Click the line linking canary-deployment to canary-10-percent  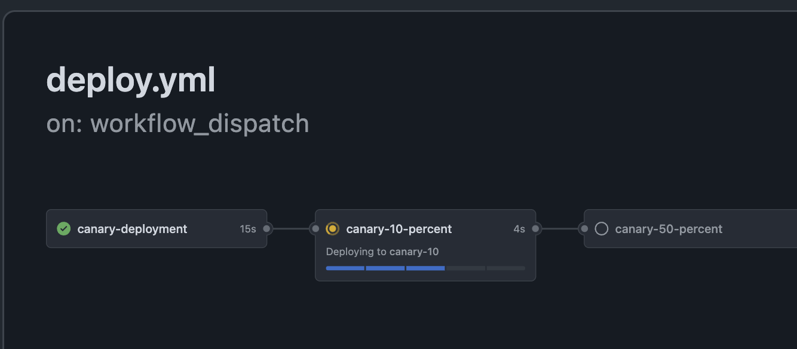291,228
